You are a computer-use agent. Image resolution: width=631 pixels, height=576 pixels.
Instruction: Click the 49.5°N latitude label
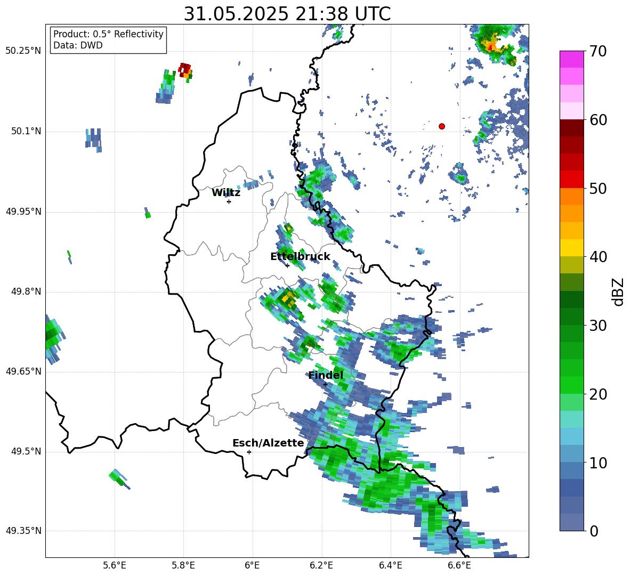pos(26,451)
